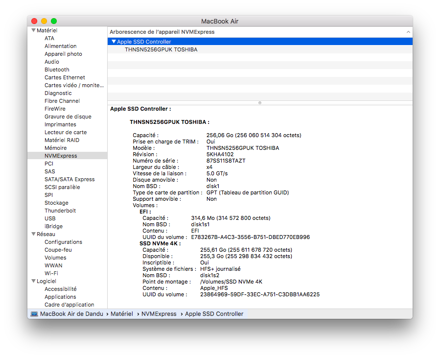Open Volumes under Réseau

click(55, 258)
